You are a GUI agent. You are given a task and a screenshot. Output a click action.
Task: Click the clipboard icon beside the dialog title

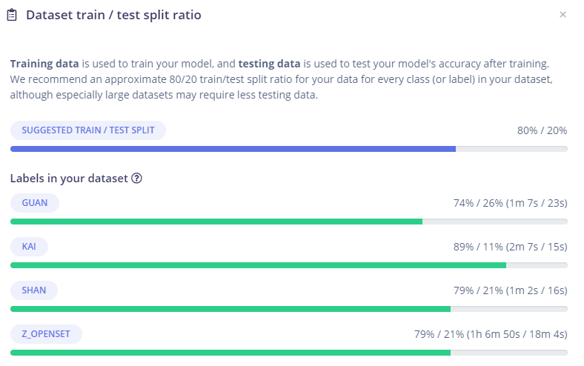coord(12,15)
